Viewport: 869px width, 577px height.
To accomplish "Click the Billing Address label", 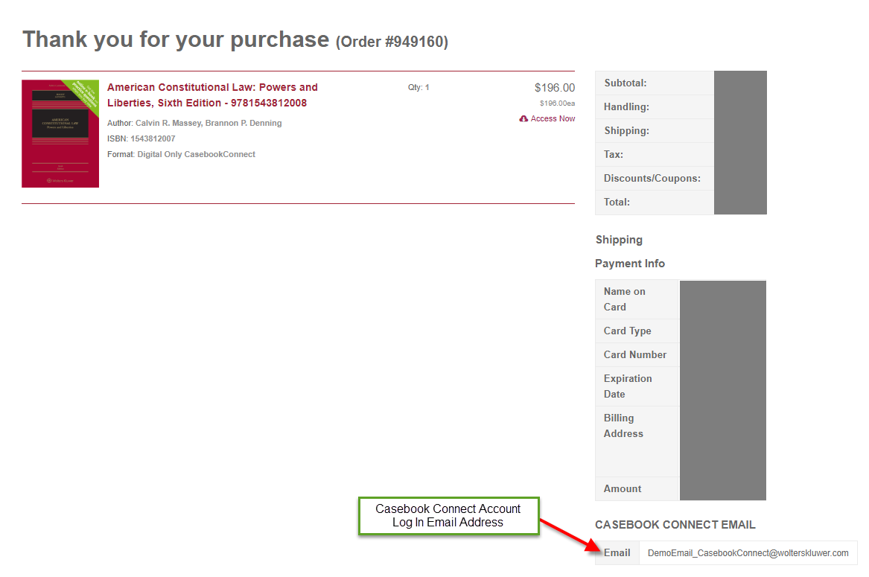I will pyautogui.click(x=623, y=426).
